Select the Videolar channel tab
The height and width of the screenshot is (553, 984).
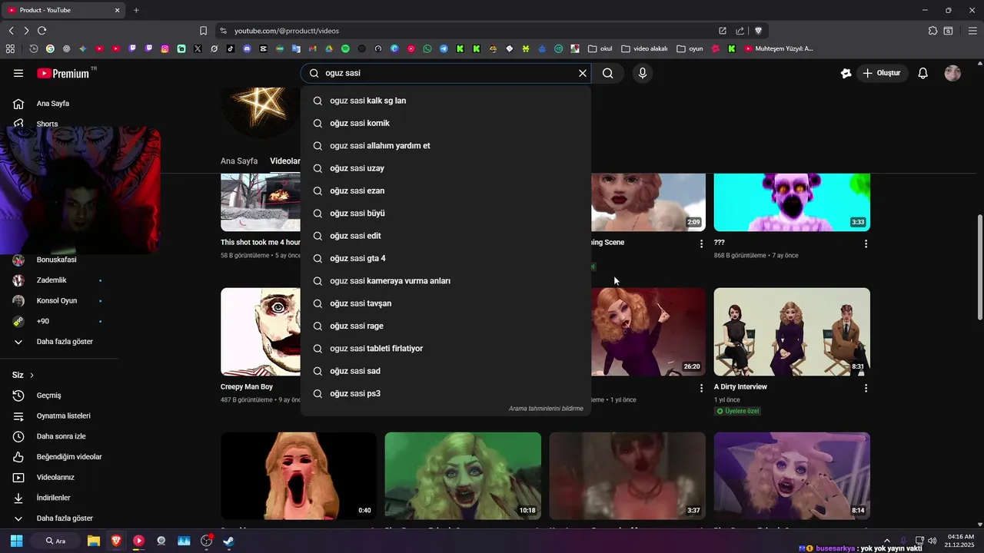[x=285, y=161]
